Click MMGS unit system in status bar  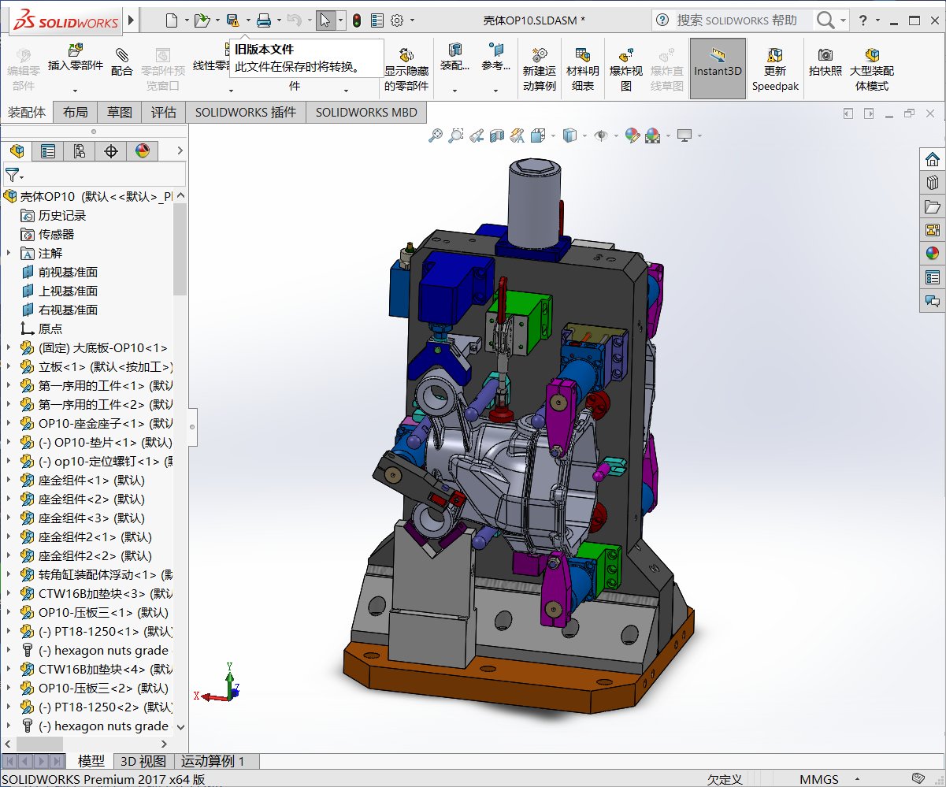tap(819, 779)
